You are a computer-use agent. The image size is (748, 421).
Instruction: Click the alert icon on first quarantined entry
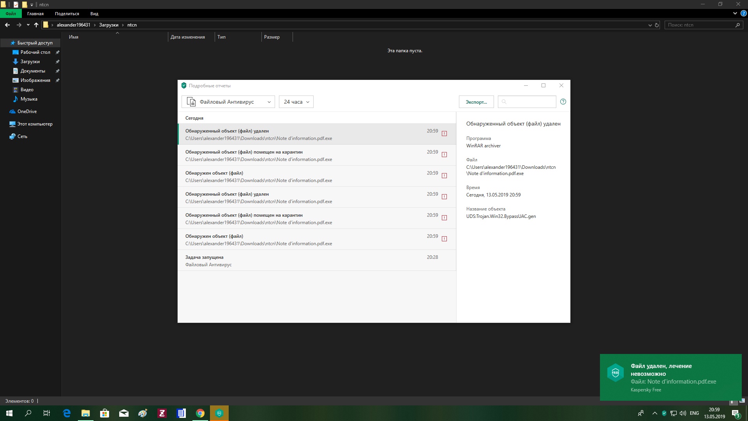click(444, 155)
